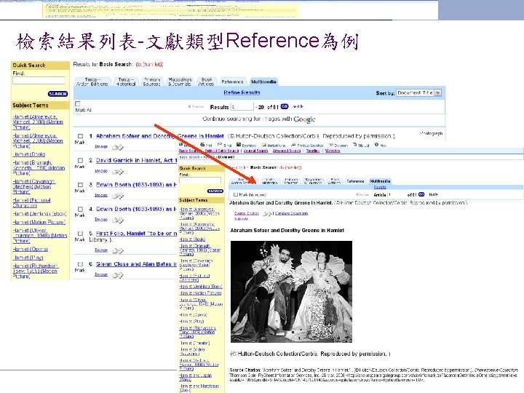Mark result 4 Edwin Booth checkbox
The width and height of the screenshot is (524, 393).
pos(80,209)
